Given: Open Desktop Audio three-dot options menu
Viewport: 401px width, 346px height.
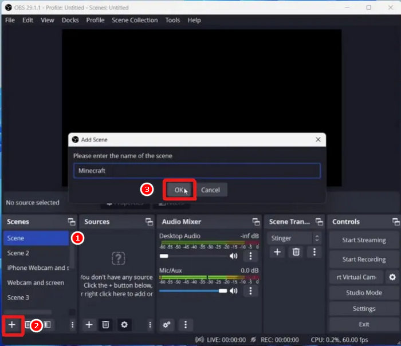Looking at the screenshot, I should [250, 256].
